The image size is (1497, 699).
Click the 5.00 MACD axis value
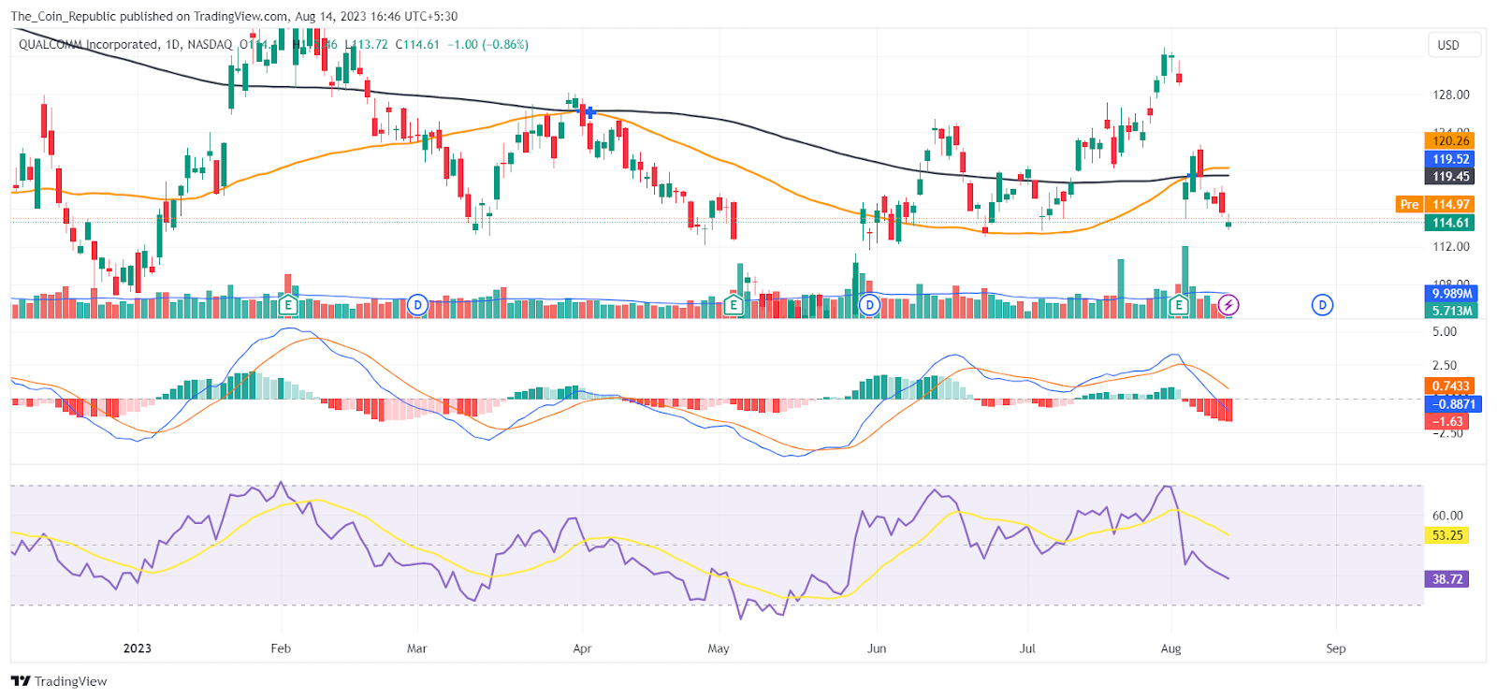[x=1445, y=332]
